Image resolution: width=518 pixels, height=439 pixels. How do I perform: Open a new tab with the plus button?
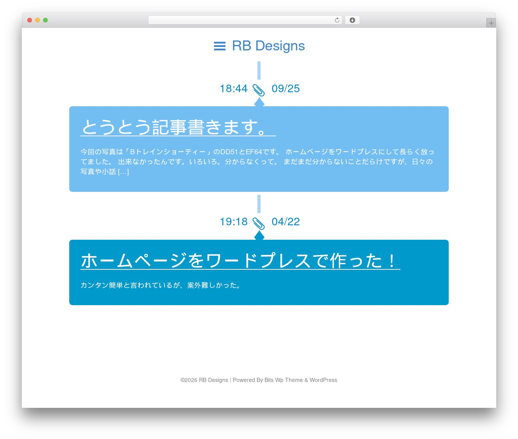491,23
